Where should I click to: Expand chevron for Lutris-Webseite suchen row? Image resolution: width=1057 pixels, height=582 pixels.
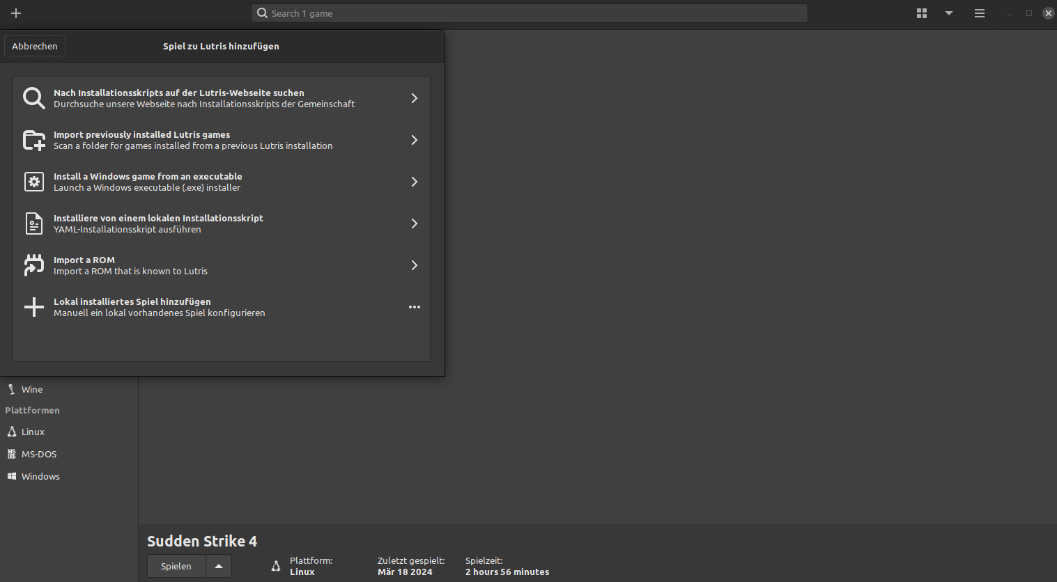414,98
